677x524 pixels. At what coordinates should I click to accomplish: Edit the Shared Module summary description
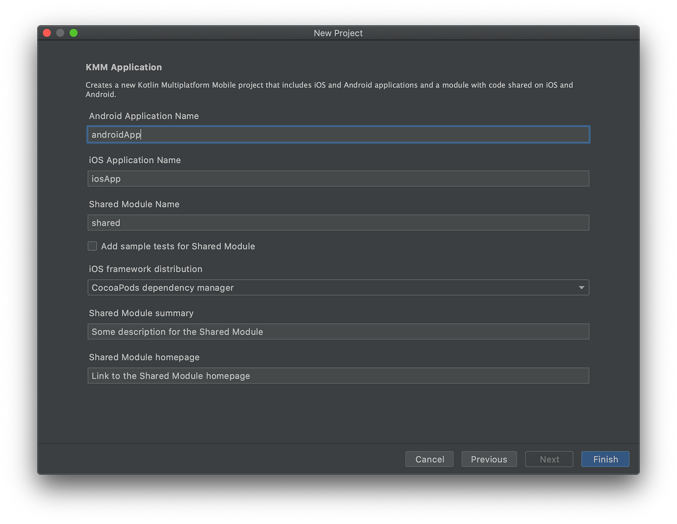tap(338, 331)
